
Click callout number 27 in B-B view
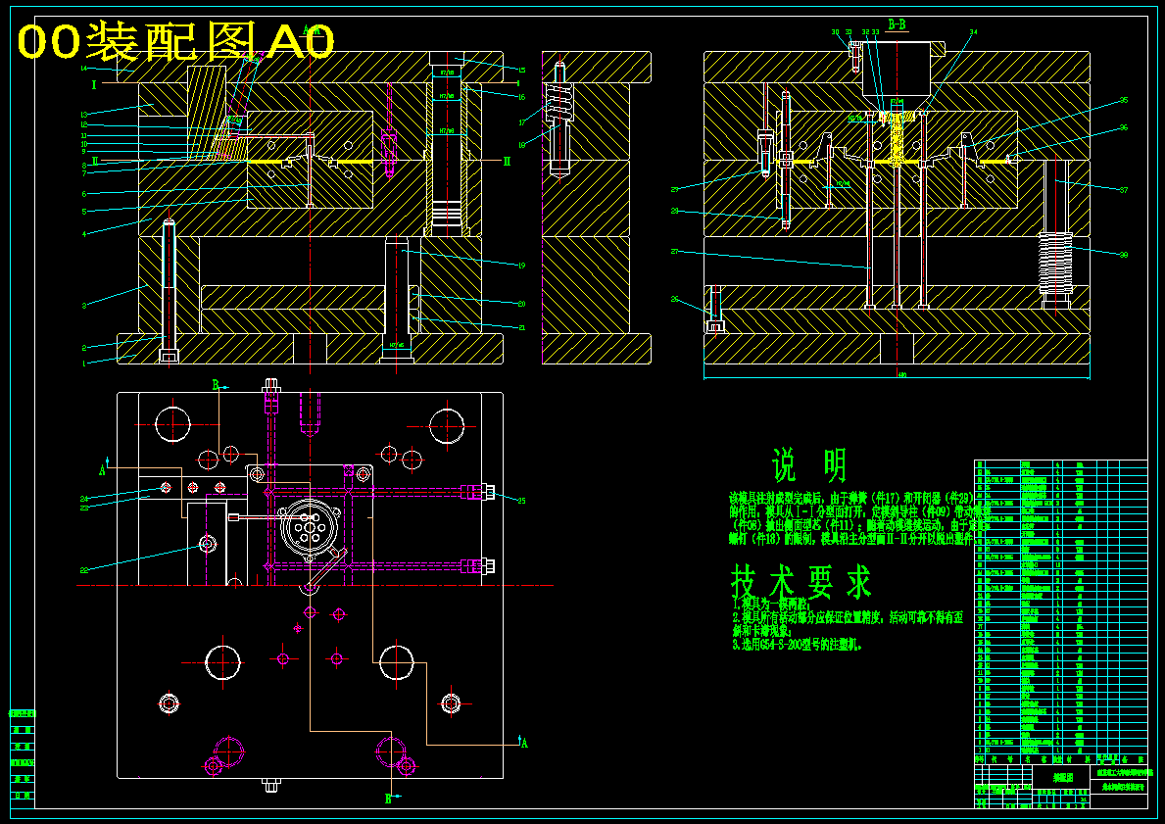(x=675, y=252)
